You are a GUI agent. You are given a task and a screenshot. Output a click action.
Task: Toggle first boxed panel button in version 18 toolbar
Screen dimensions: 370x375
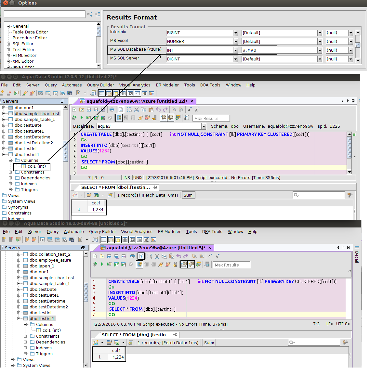(x=104, y=239)
